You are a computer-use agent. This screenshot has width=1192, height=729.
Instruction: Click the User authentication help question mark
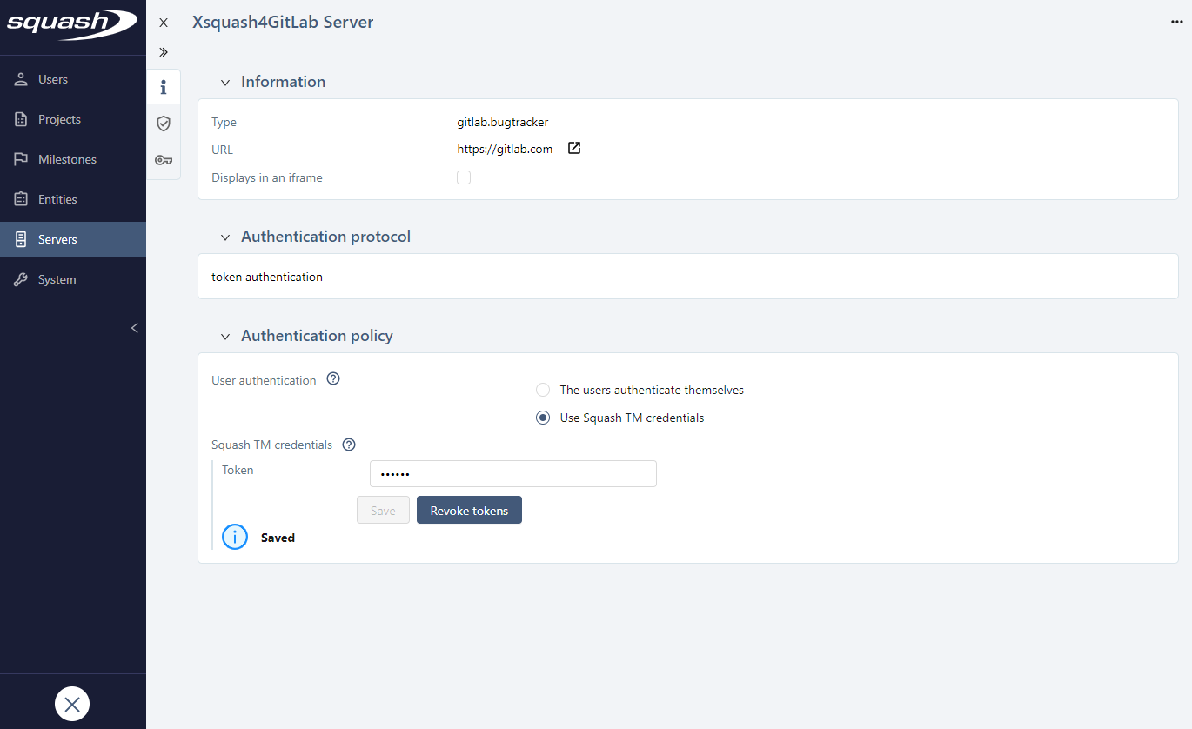(x=332, y=378)
